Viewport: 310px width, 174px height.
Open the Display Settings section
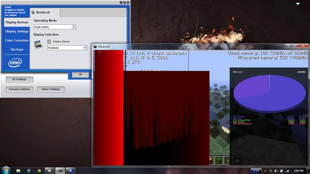click(x=17, y=31)
